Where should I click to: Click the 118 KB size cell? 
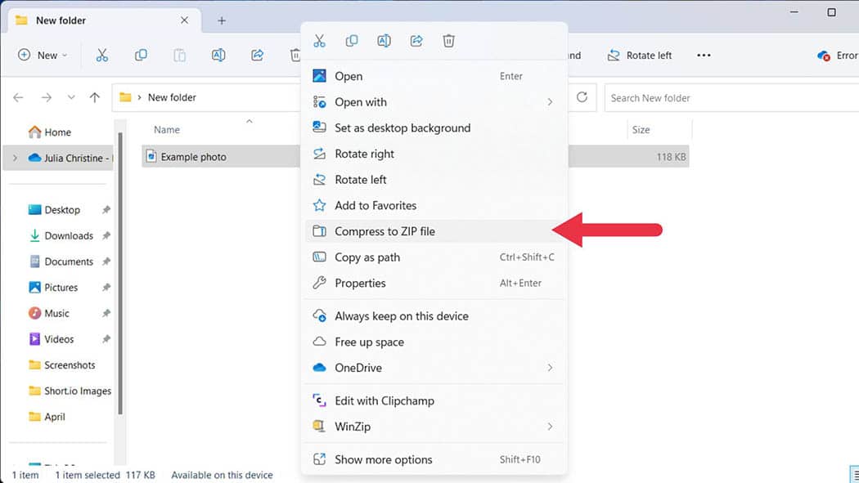point(671,157)
